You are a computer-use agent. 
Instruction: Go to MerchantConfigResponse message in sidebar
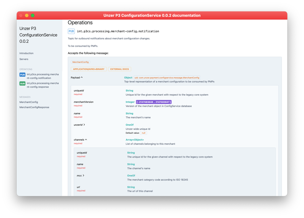(34, 107)
